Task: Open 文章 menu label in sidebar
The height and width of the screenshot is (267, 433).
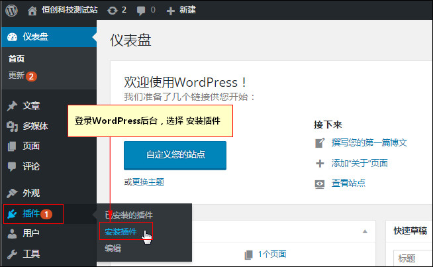Action: (31, 105)
